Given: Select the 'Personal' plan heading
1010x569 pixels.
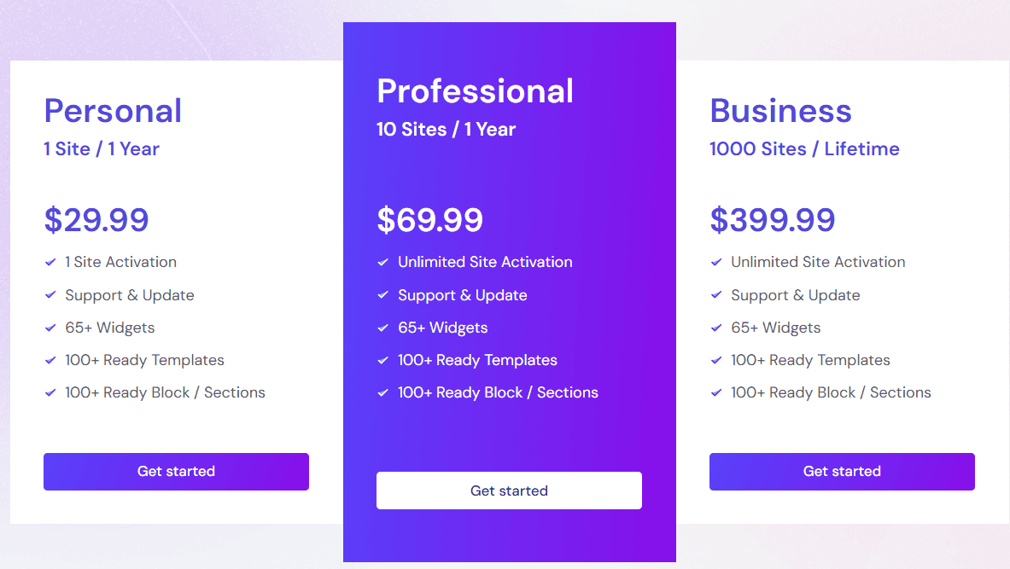Looking at the screenshot, I should click(113, 111).
